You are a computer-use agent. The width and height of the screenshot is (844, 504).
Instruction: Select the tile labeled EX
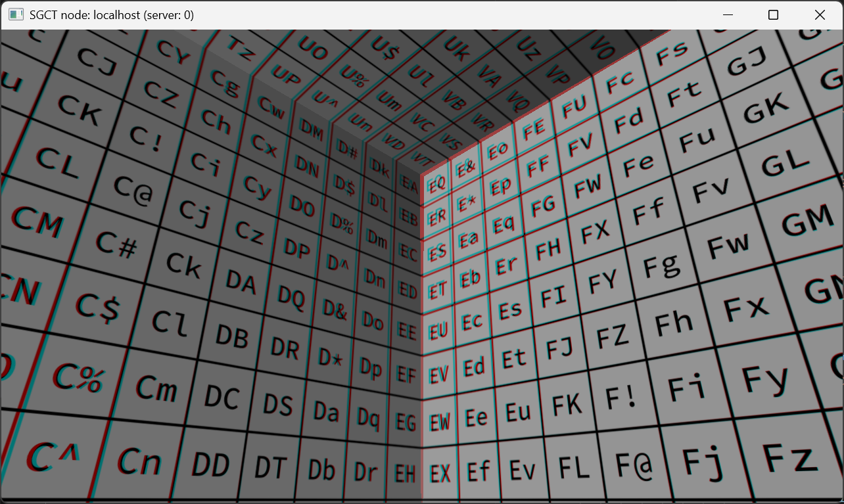point(440,473)
